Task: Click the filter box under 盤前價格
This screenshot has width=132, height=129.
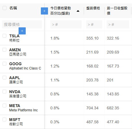Action: (x=94, y=24)
